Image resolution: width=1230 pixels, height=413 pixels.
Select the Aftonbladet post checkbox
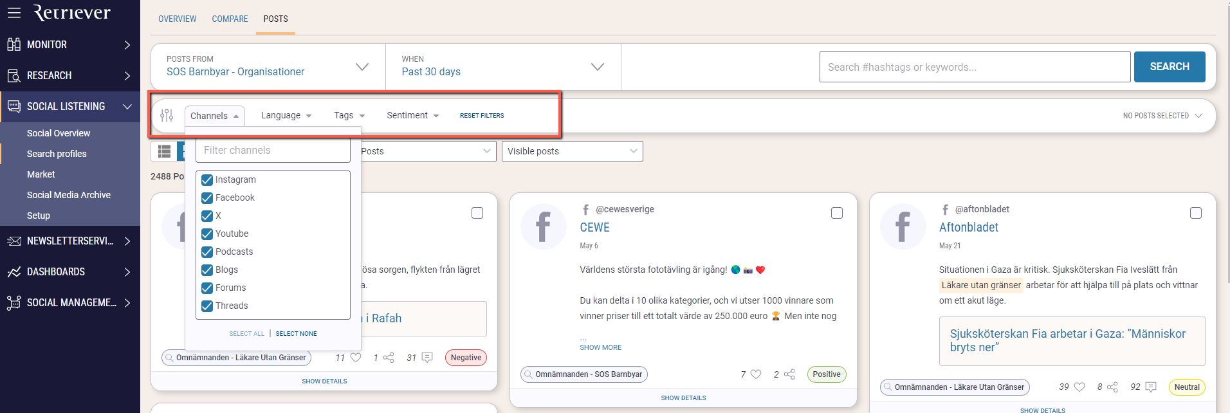click(x=1196, y=213)
